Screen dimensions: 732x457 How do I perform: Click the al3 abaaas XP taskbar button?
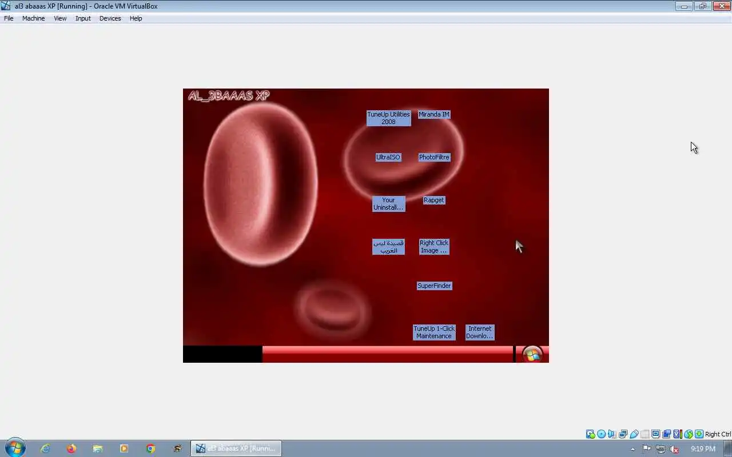[x=236, y=448]
